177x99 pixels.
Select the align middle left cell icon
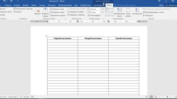pos(106,12)
